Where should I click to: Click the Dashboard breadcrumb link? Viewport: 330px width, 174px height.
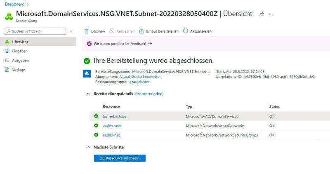coord(14,4)
